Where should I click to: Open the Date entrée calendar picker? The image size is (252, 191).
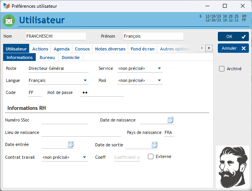[x=71, y=145]
